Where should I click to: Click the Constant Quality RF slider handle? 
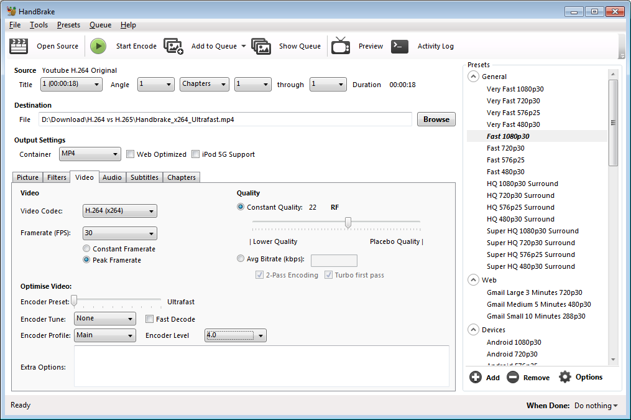tap(348, 222)
